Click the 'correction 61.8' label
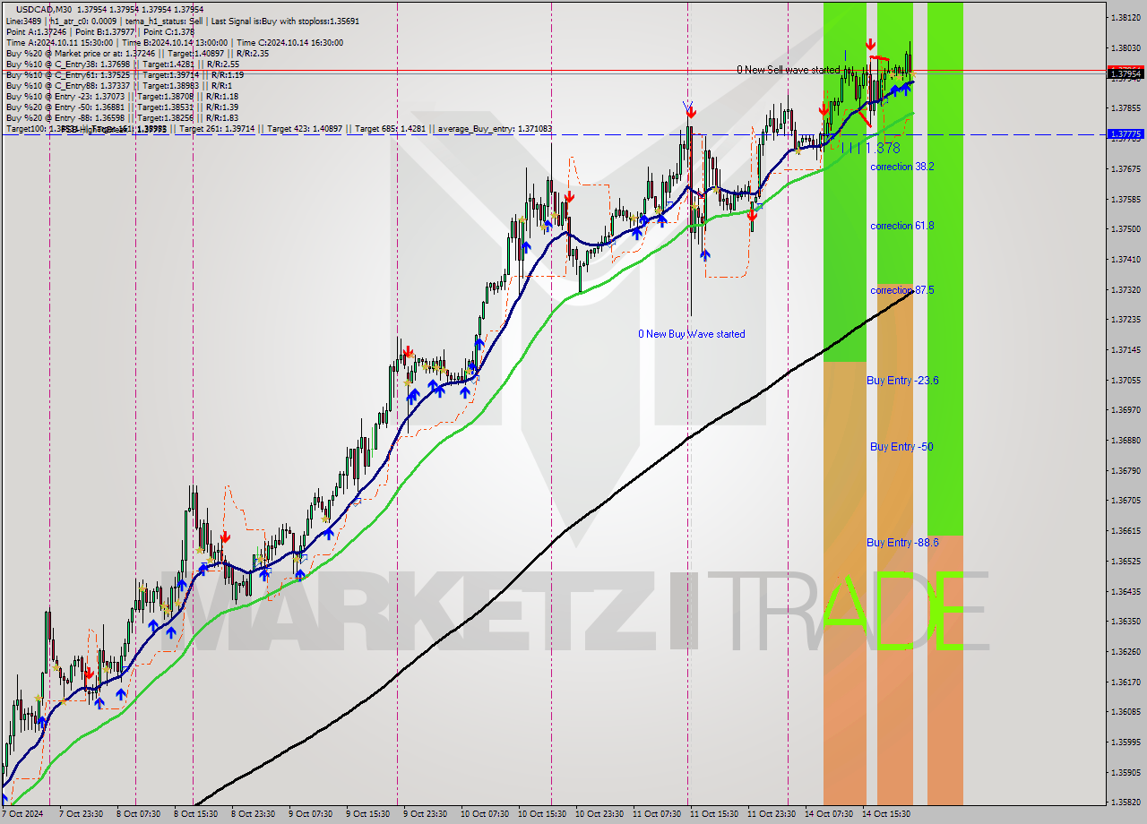Screen dimensions: 1147x824 pyautogui.click(x=901, y=226)
